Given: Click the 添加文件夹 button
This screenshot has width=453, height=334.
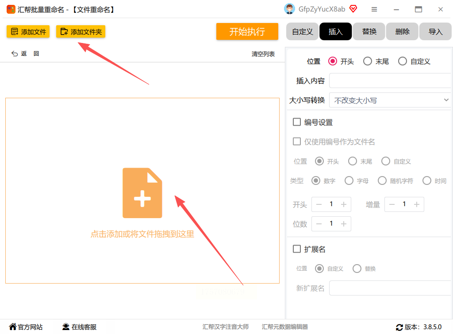Looking at the screenshot, I should coord(81,31).
